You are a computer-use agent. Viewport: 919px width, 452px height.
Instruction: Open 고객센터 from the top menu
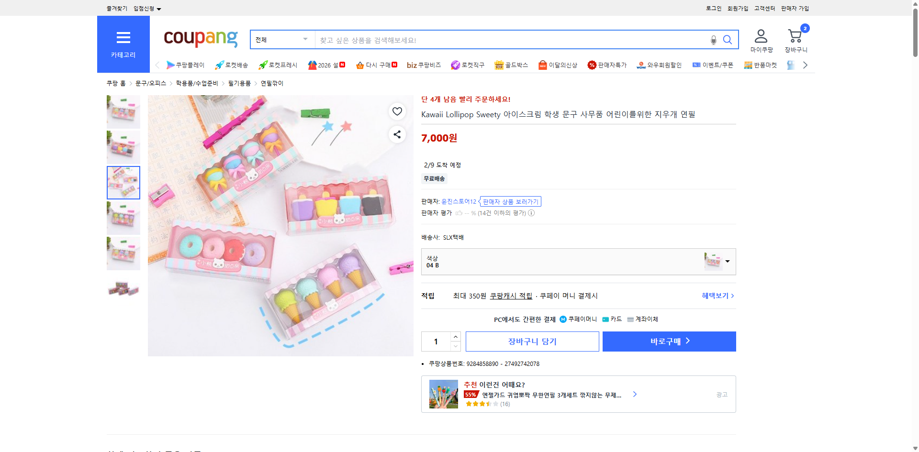(764, 8)
